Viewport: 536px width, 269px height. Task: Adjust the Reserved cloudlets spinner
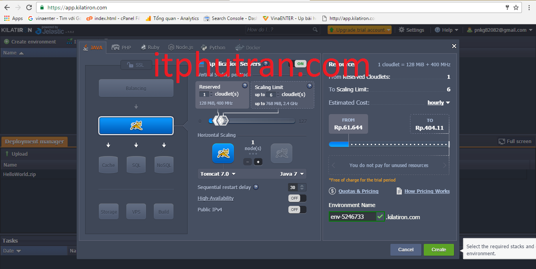click(211, 94)
